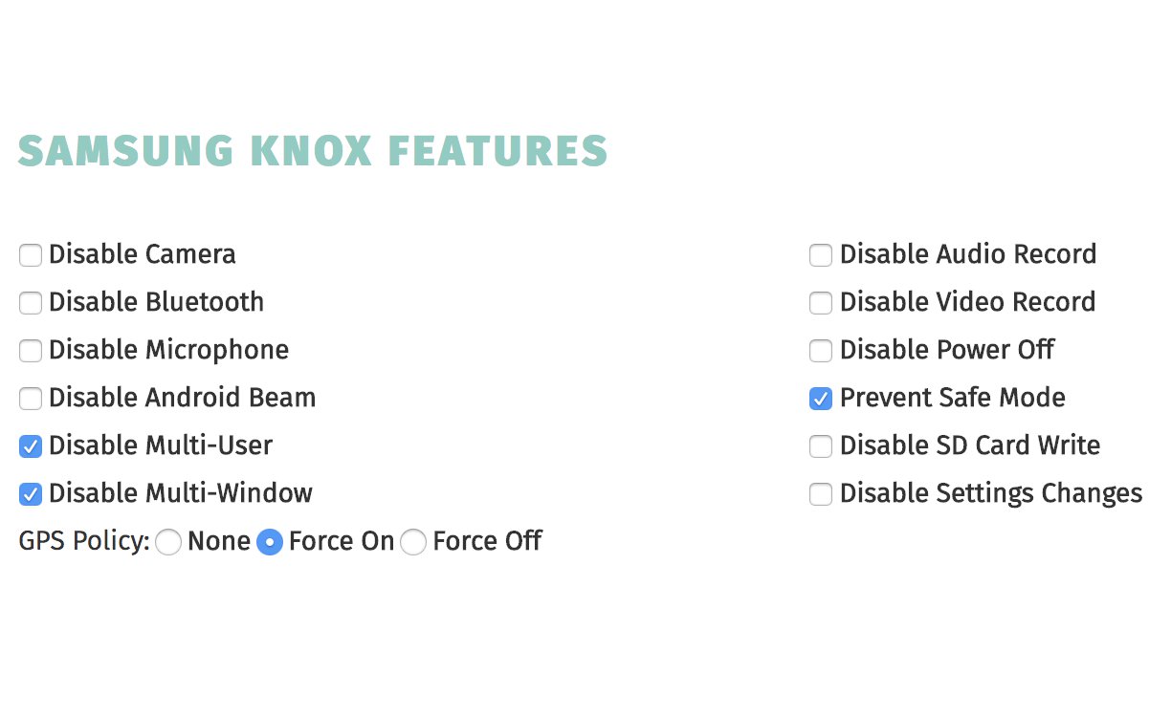Check the Disable Audio Record box

click(821, 255)
